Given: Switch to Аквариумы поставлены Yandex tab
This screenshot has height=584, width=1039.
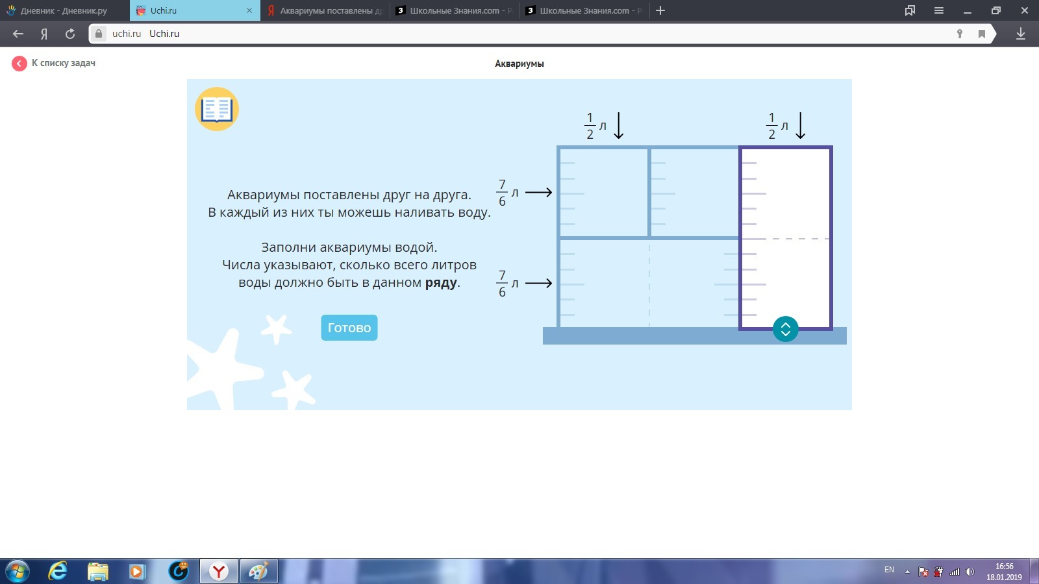Looking at the screenshot, I should (325, 10).
